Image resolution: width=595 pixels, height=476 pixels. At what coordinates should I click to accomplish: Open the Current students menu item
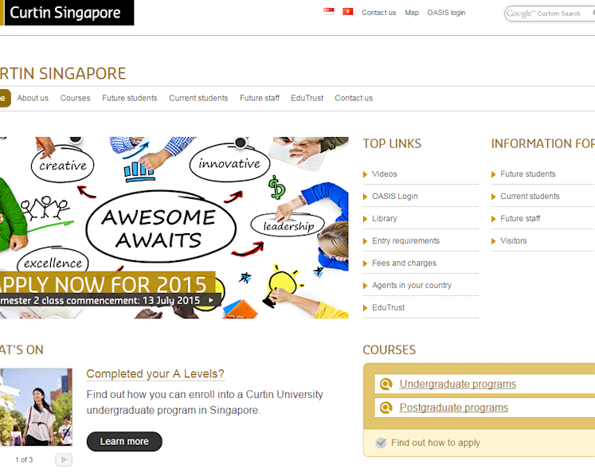pyautogui.click(x=198, y=98)
